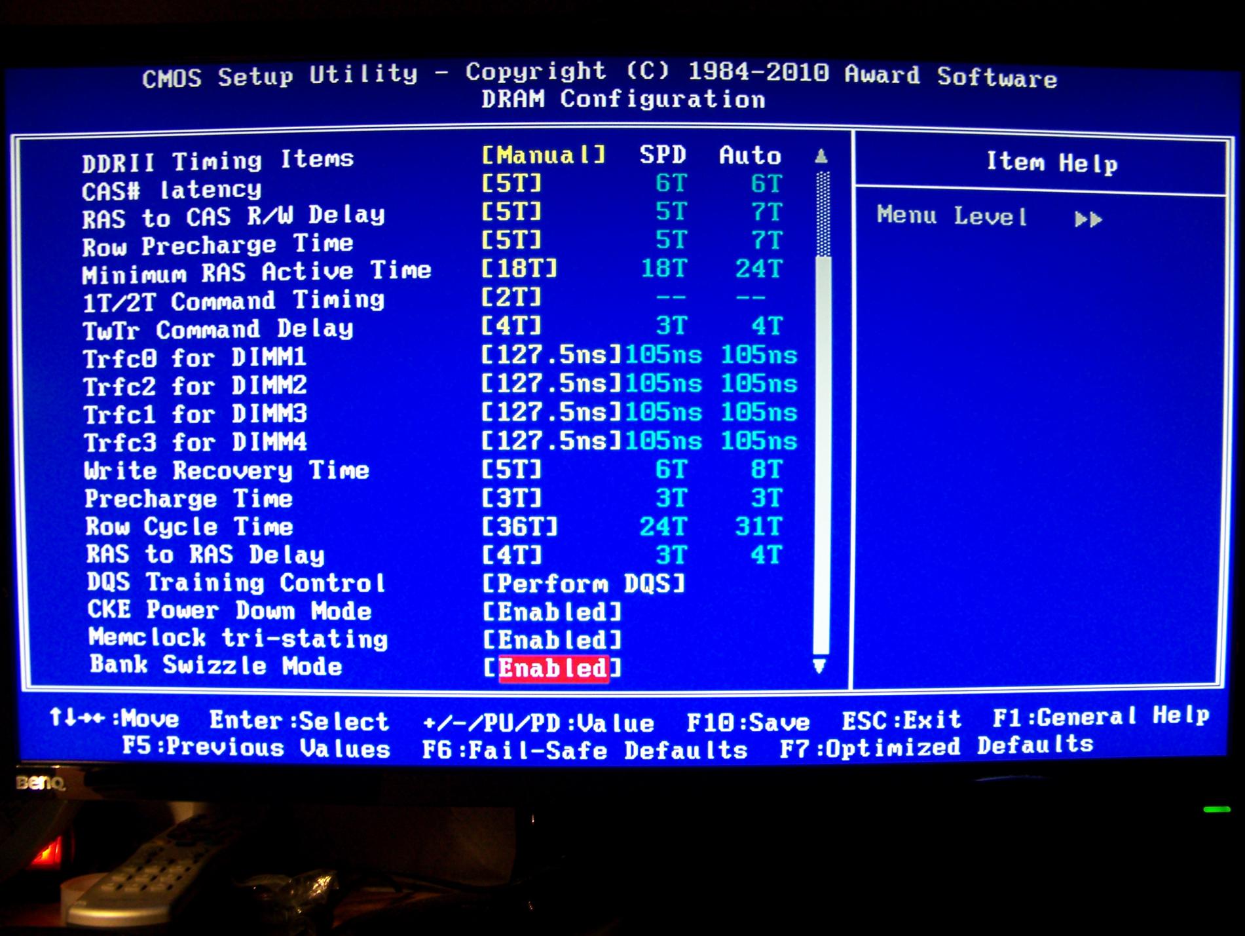Click the DRAM Configuration screen title
1245x936 pixels.
tap(623, 100)
